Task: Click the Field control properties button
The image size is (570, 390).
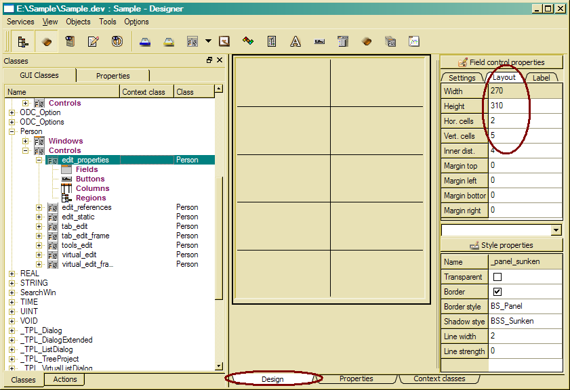Action: point(502,62)
